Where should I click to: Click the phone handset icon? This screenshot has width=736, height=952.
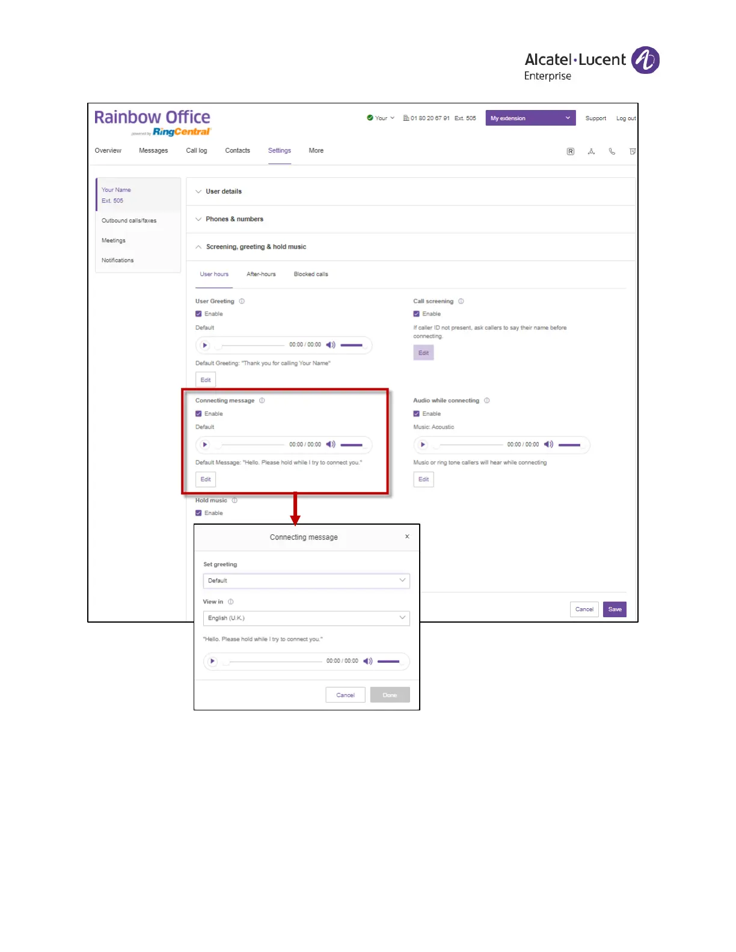coord(612,151)
